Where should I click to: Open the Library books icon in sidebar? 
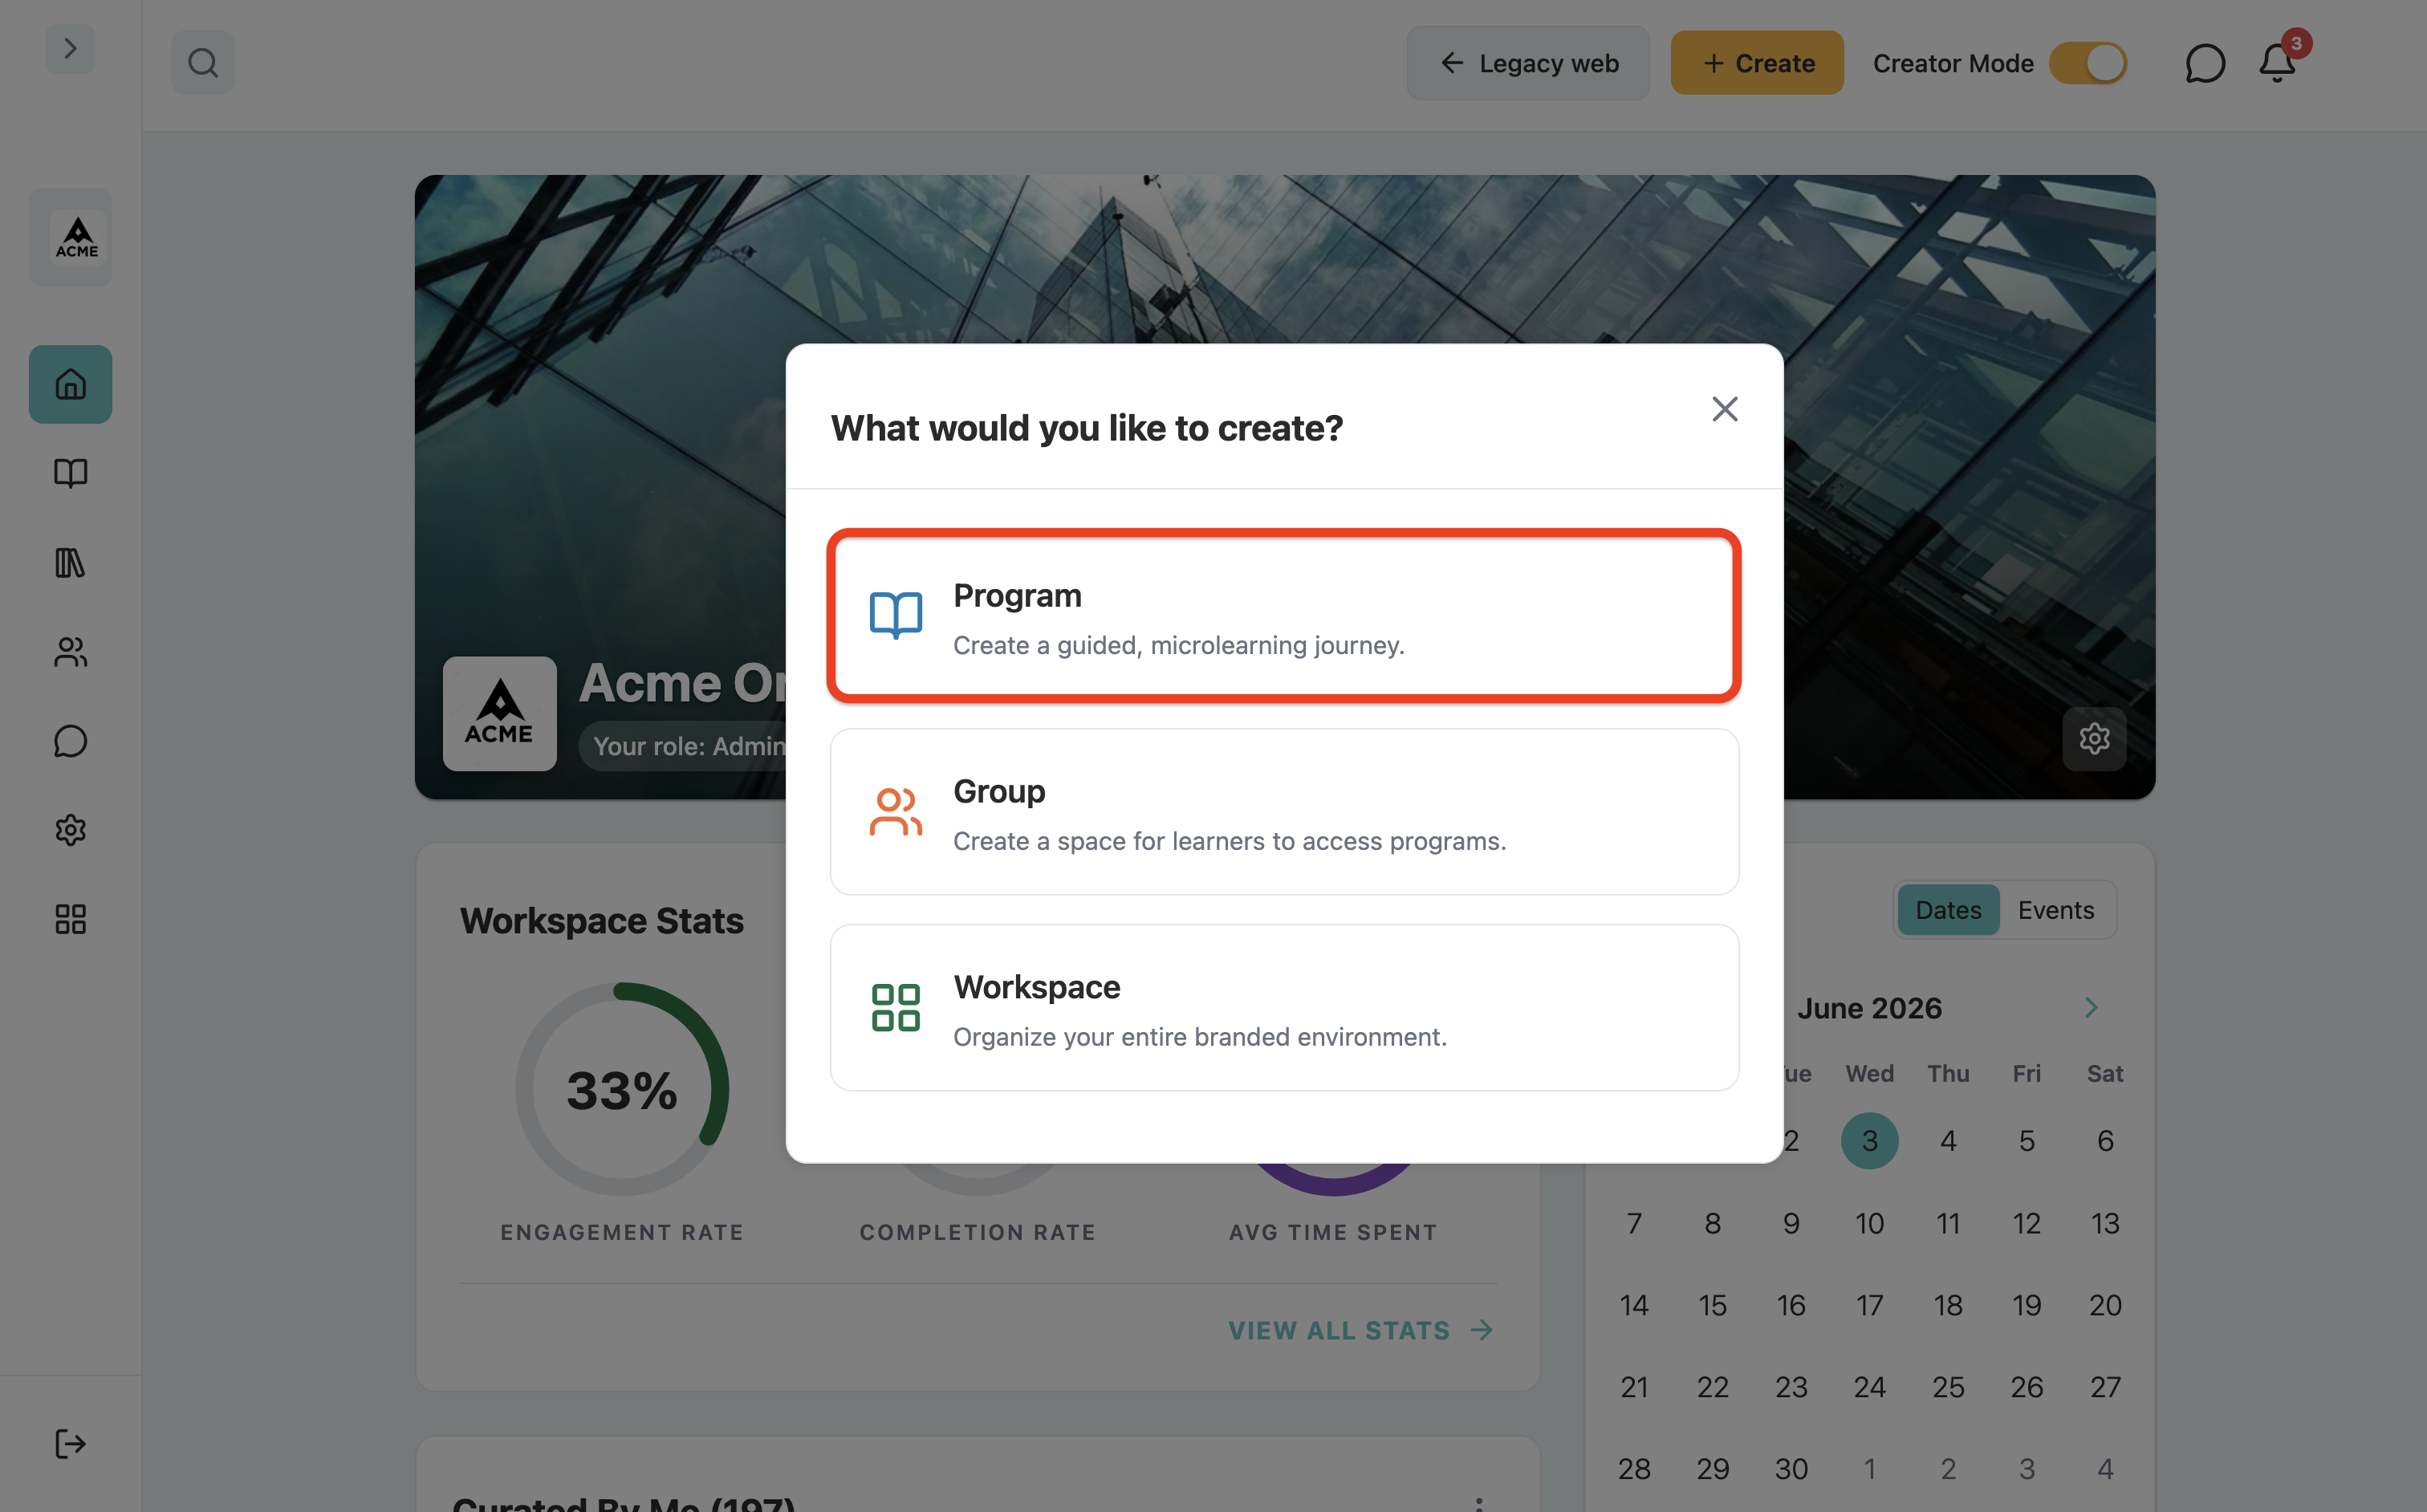70,563
